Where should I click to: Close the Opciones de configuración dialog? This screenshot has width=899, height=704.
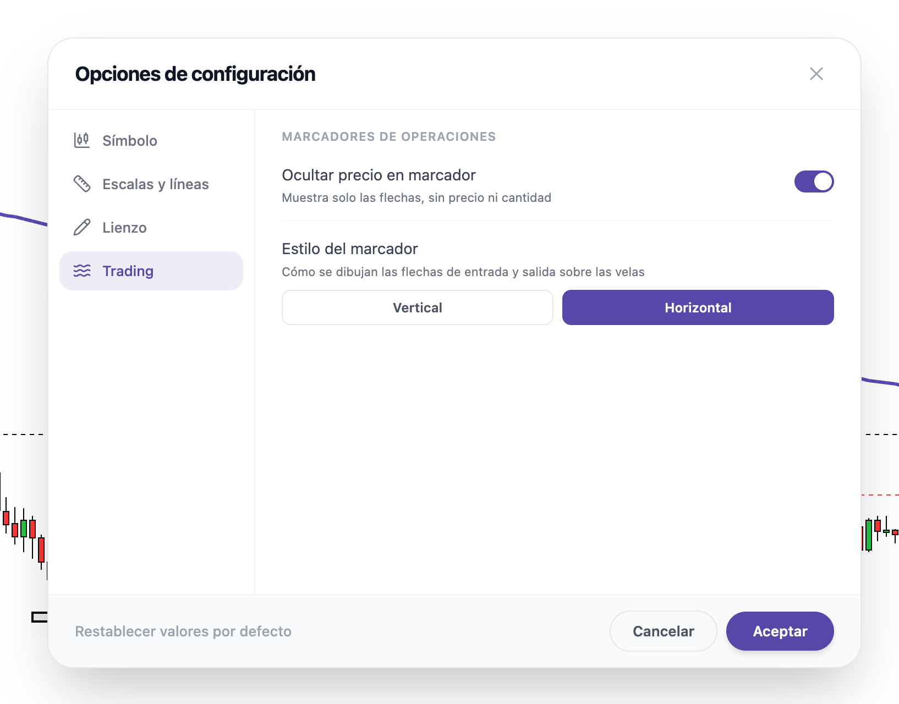816,74
